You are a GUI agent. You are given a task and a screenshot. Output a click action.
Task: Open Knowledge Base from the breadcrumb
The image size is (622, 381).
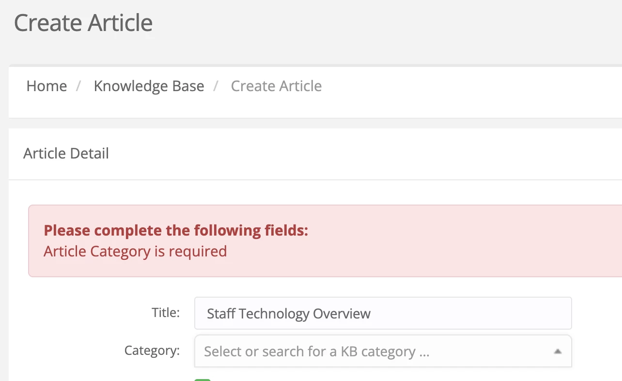(x=149, y=86)
